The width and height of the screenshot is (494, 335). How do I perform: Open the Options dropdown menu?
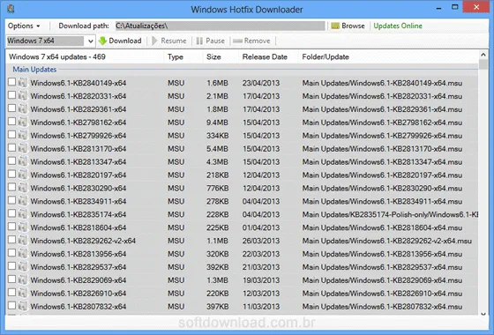pyautogui.click(x=24, y=26)
